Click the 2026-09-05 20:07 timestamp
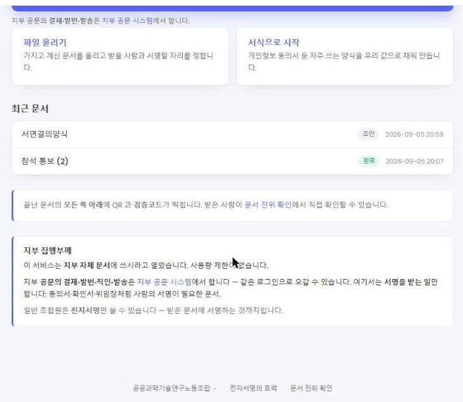 point(415,161)
